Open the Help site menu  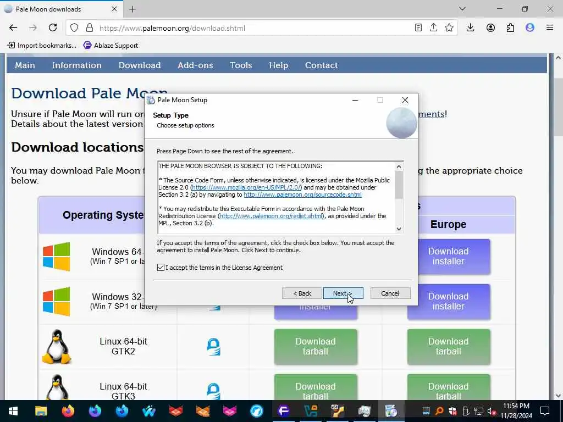279,65
